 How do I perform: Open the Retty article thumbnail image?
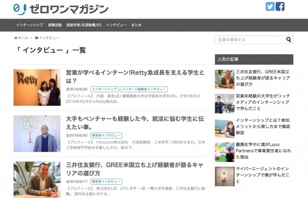click(x=37, y=88)
